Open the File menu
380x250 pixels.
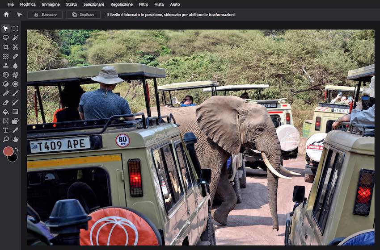pyautogui.click(x=10, y=4)
